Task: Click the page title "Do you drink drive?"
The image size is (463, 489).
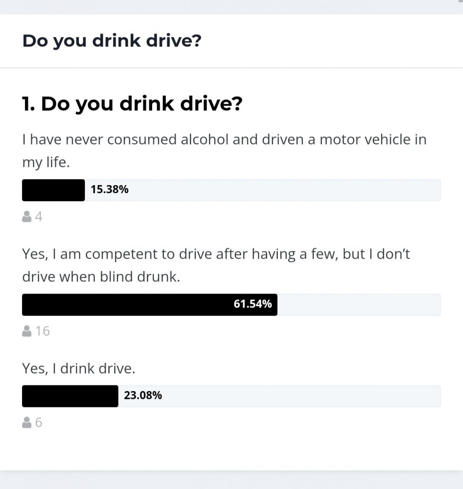Action: (112, 41)
